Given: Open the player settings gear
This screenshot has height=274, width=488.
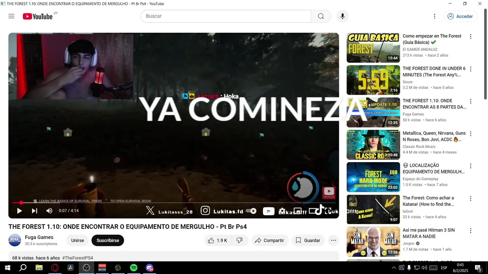Looking at the screenshot, I should [282, 211].
